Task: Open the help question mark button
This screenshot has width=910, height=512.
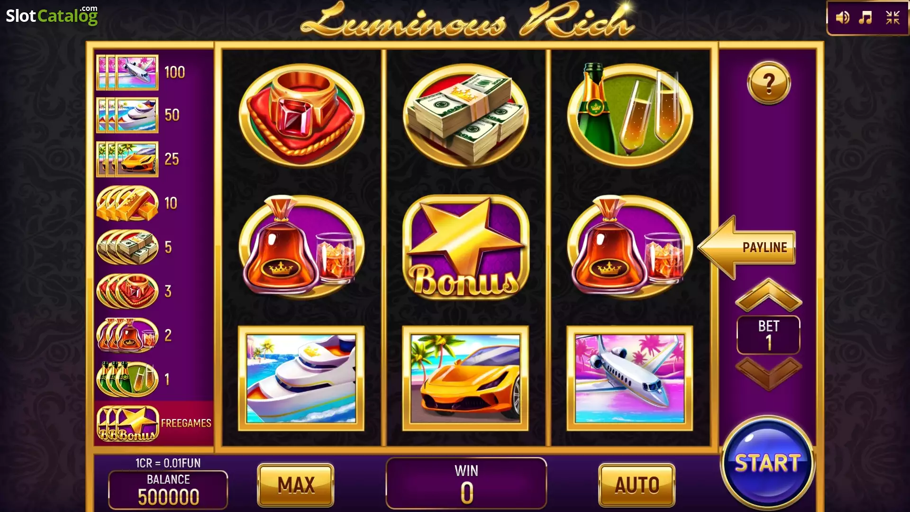Action: tap(769, 83)
